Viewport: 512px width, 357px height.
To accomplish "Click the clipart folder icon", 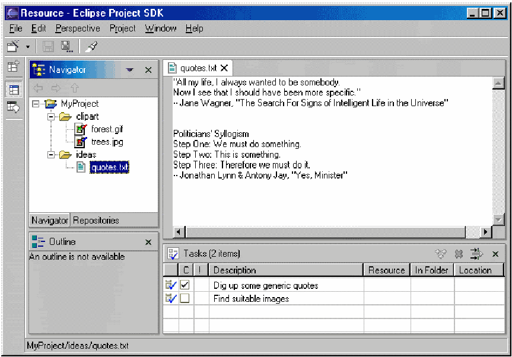I will pos(65,116).
